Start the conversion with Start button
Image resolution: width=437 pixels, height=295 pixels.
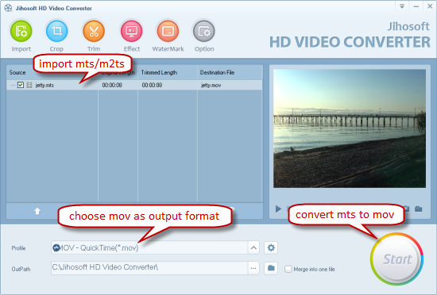396,259
